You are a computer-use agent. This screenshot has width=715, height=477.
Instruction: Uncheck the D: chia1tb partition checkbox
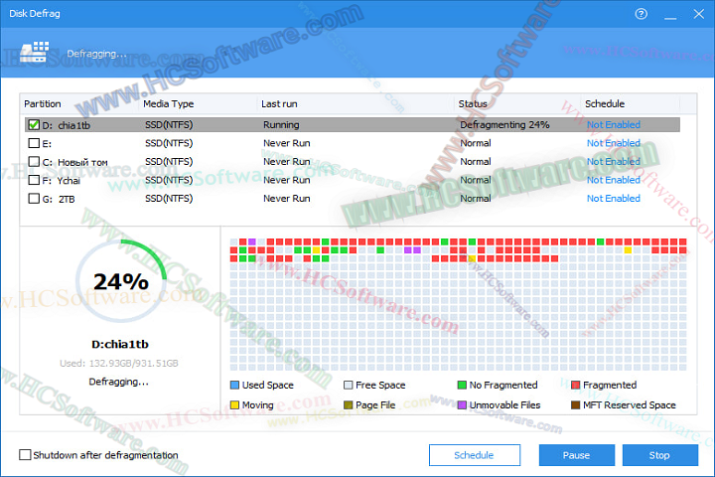tap(34, 124)
